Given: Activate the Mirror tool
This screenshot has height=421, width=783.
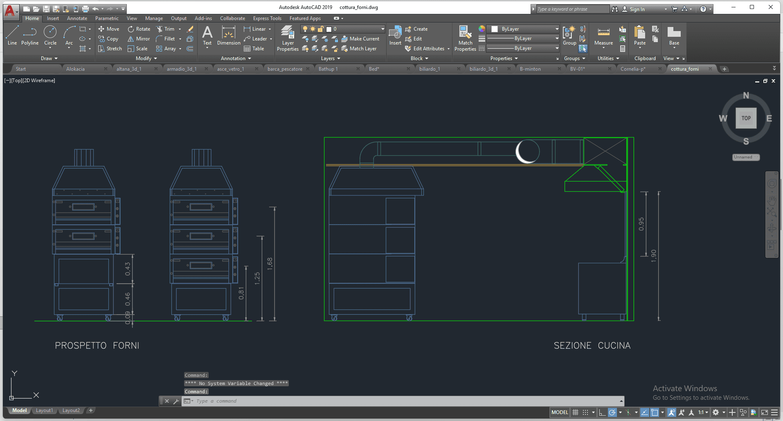Looking at the screenshot, I should click(x=139, y=39).
